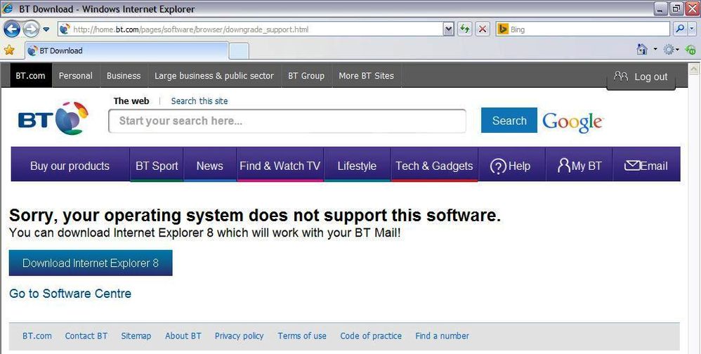Open the Find a number link

tap(442, 336)
